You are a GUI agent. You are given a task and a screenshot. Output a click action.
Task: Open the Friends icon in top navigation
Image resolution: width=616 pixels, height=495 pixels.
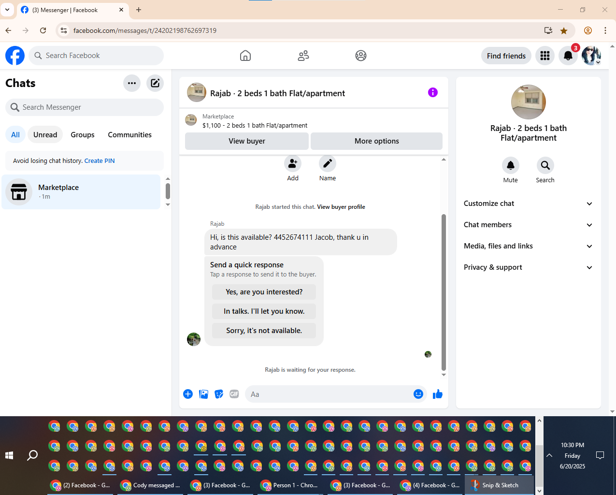click(x=303, y=56)
